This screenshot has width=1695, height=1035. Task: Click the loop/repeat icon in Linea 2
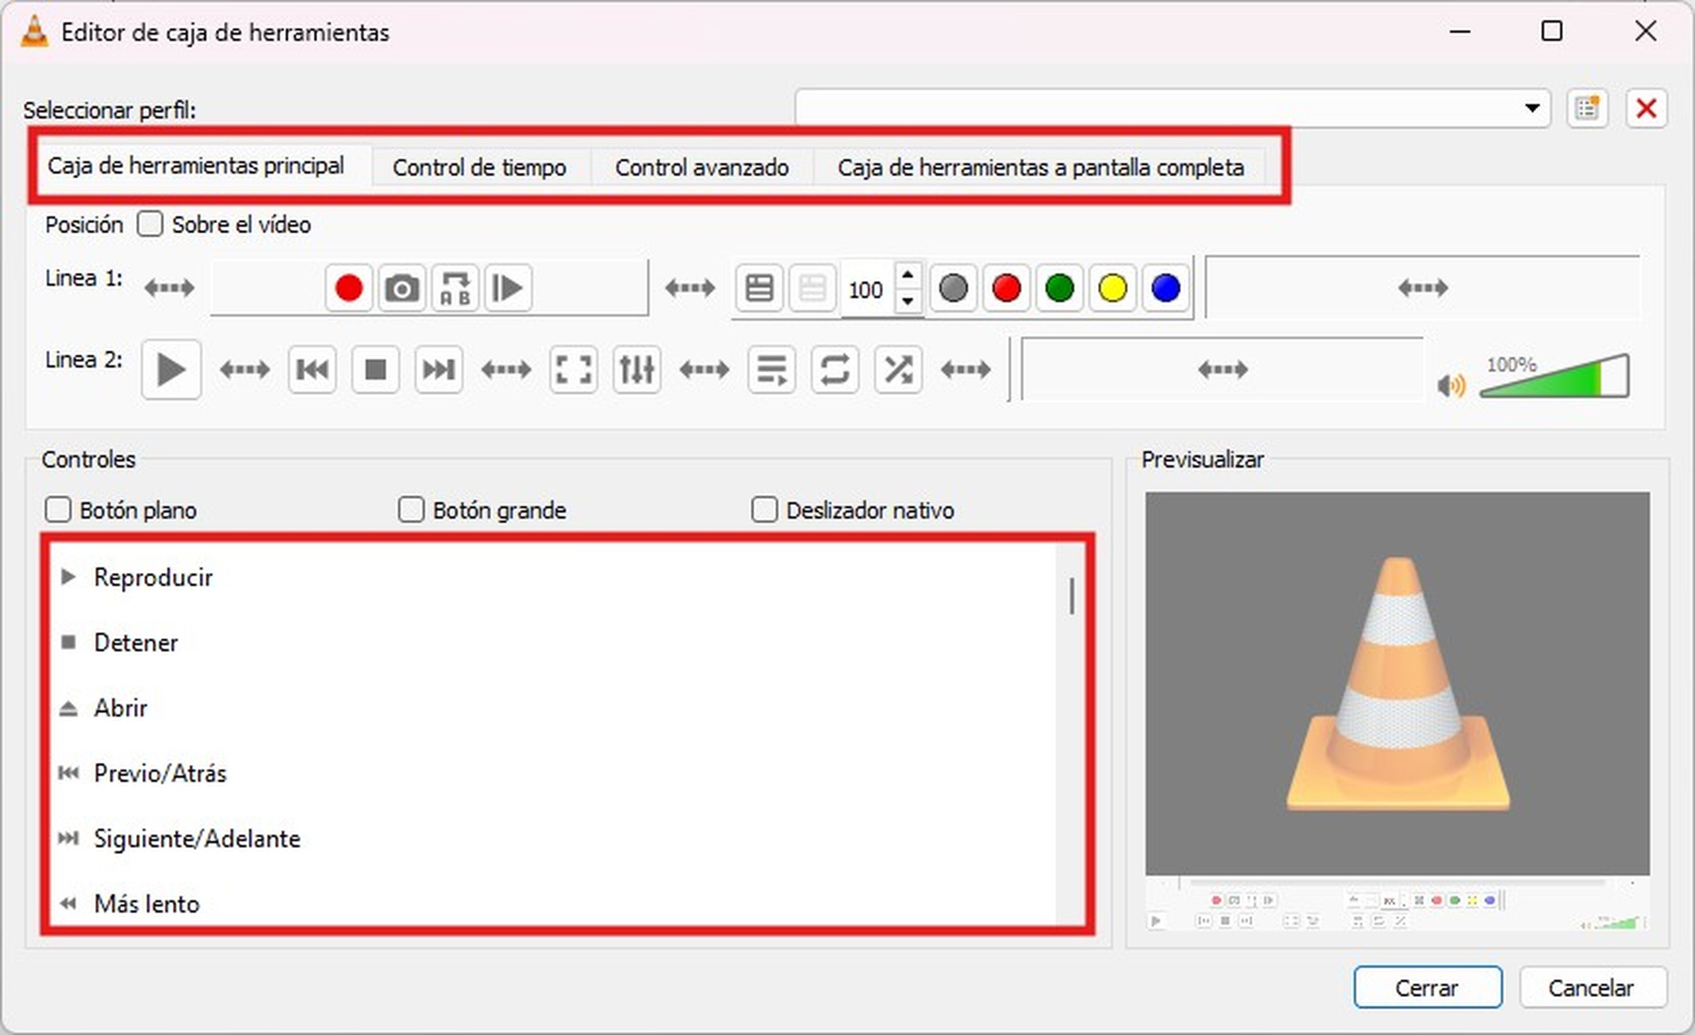pyautogui.click(x=835, y=369)
